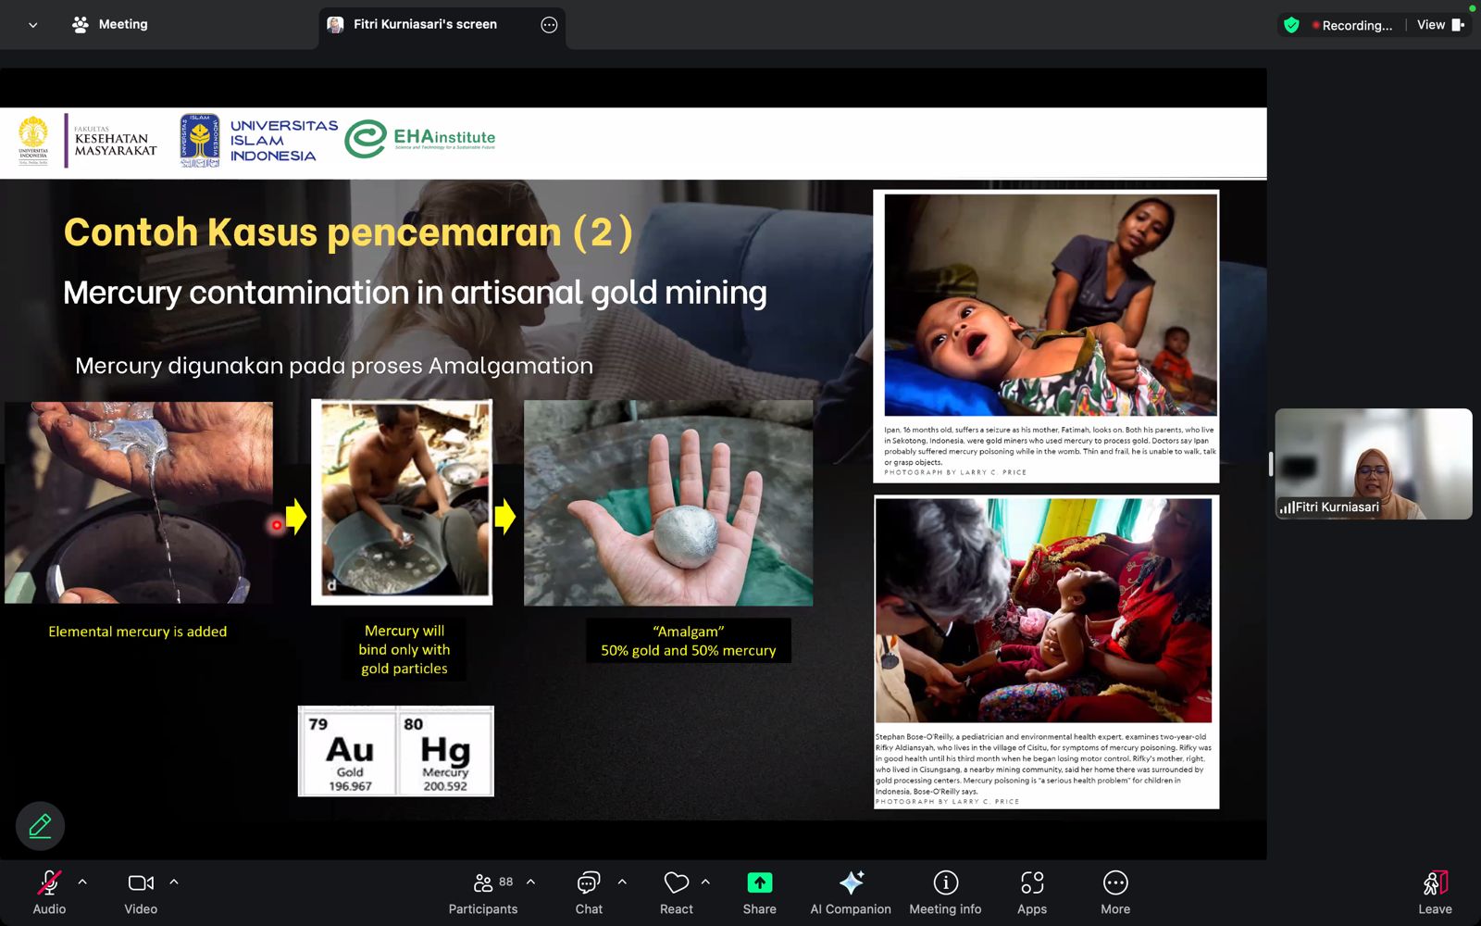Image resolution: width=1481 pixels, height=926 pixels.
Task: Open screen share options ellipsis button
Action: [x=549, y=25]
